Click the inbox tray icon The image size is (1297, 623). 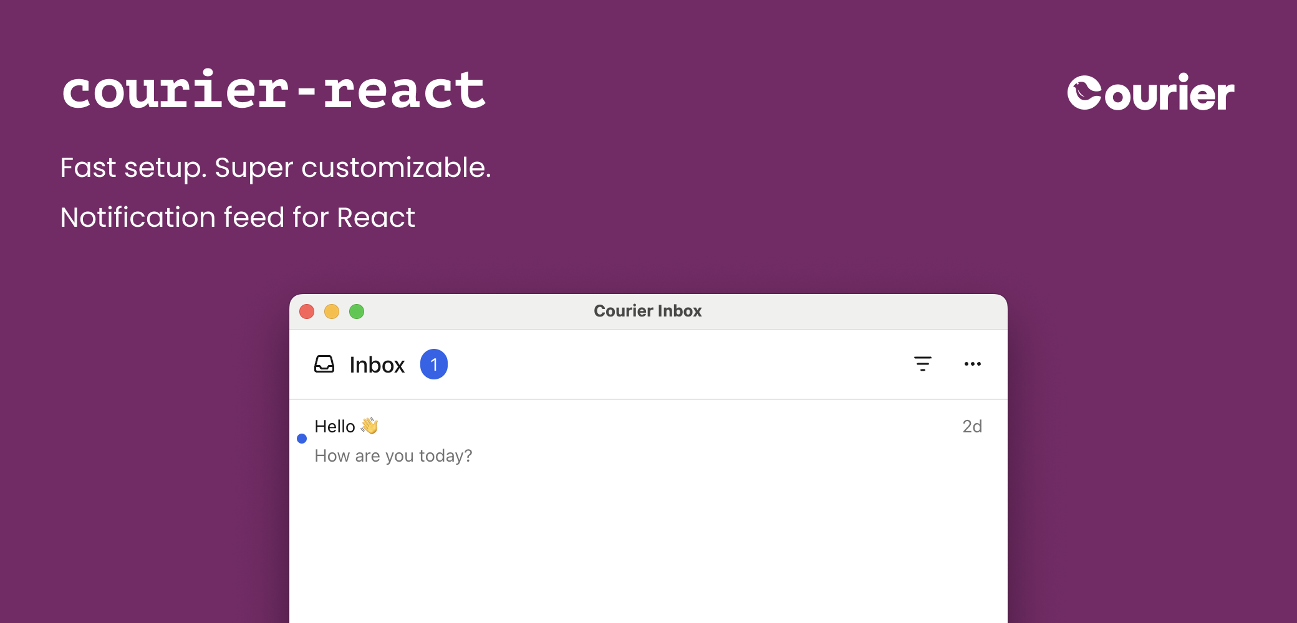coord(324,364)
